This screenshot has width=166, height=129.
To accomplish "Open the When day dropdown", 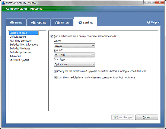I will [74, 46].
